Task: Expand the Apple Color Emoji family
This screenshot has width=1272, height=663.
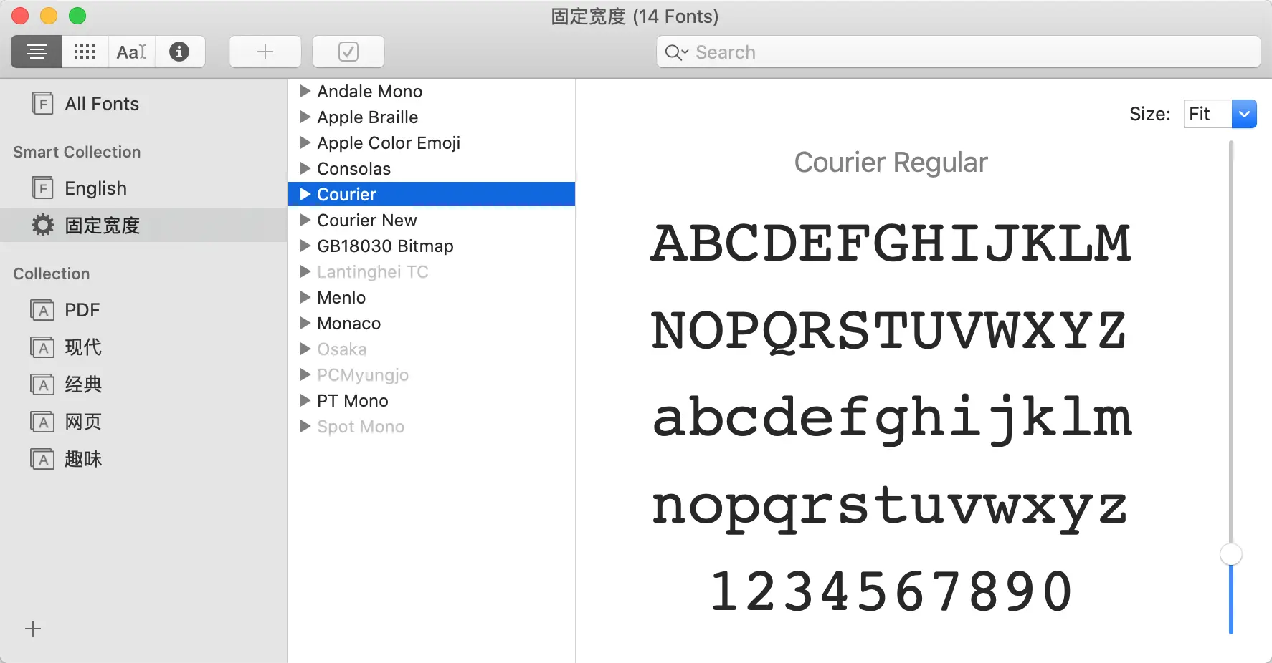Action: (305, 142)
